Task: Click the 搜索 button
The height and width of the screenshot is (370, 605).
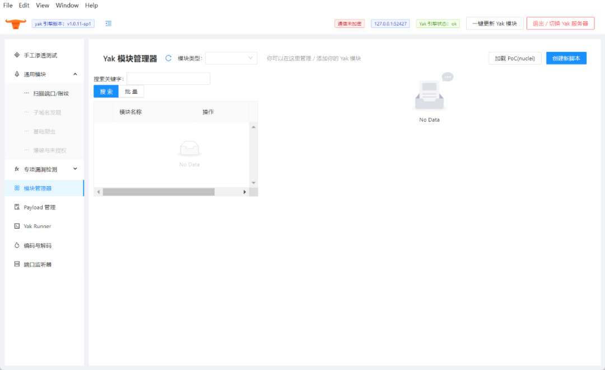Action: tap(106, 91)
